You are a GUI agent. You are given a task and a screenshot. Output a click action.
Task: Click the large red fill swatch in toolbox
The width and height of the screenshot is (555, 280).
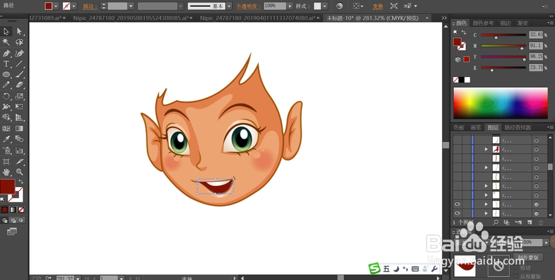(x=7, y=187)
